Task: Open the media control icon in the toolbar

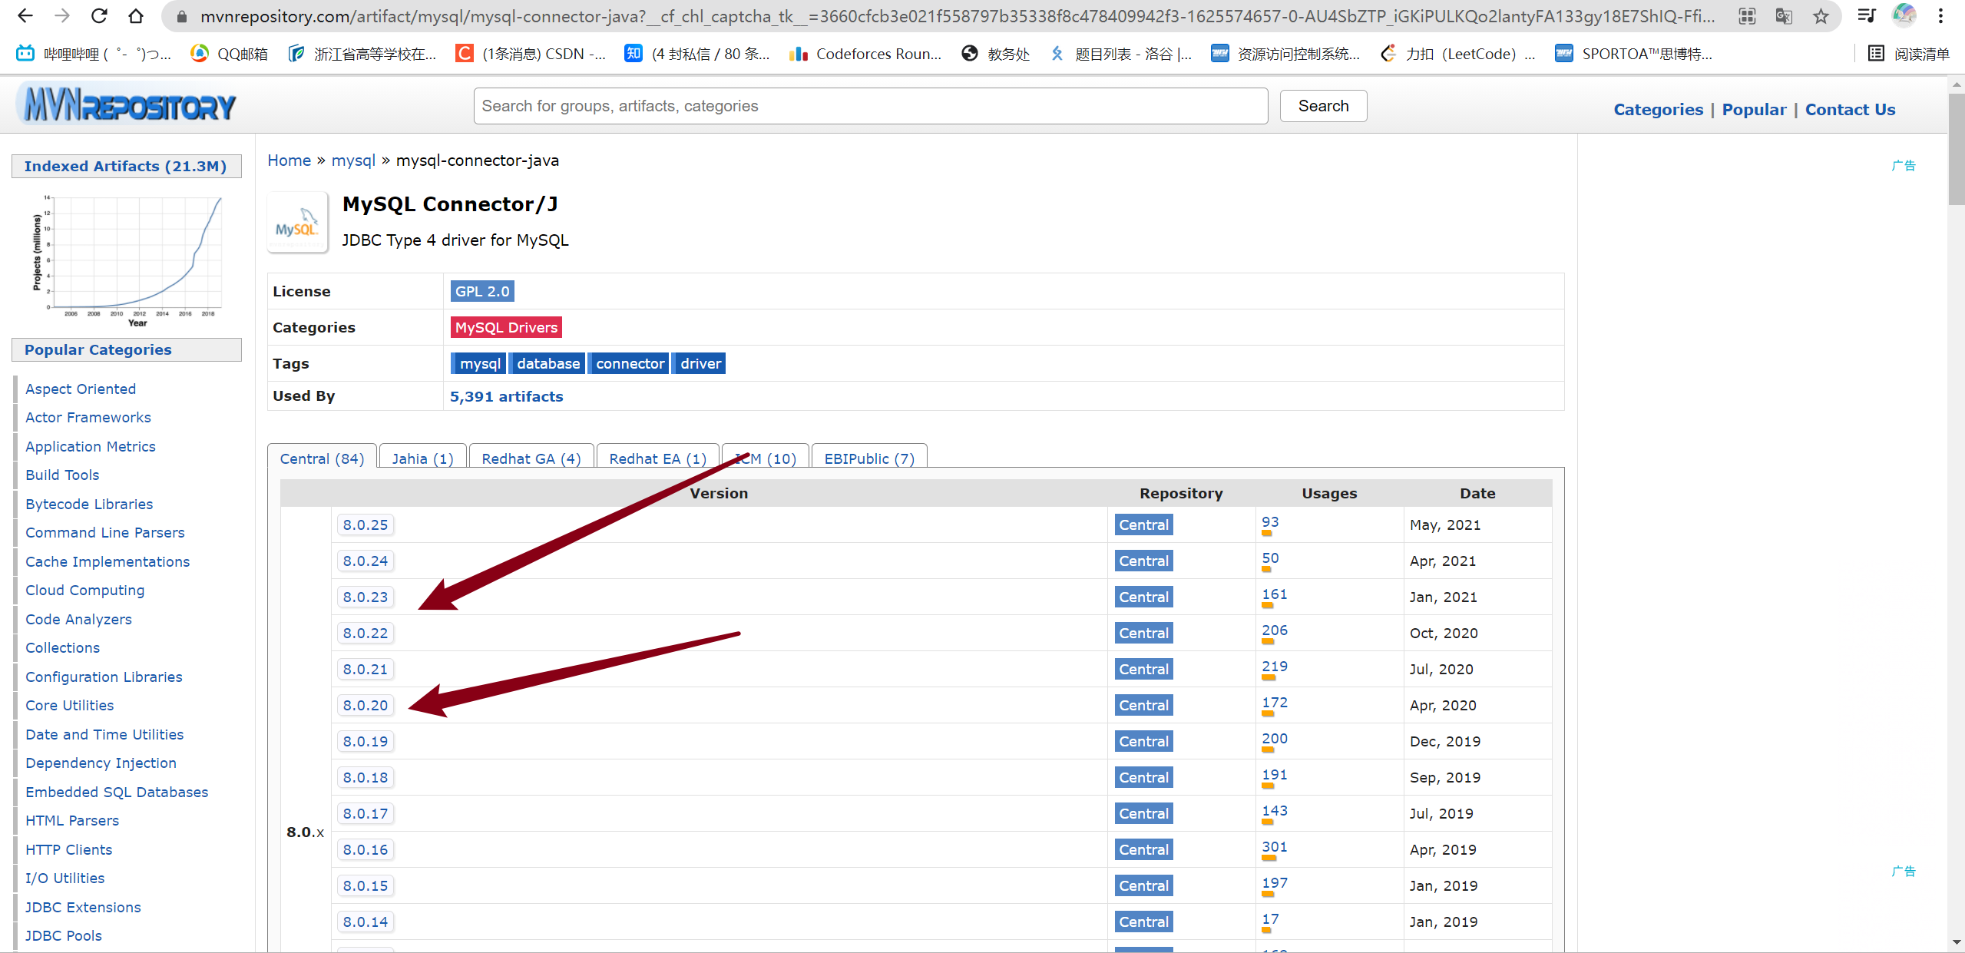Action: (1867, 16)
